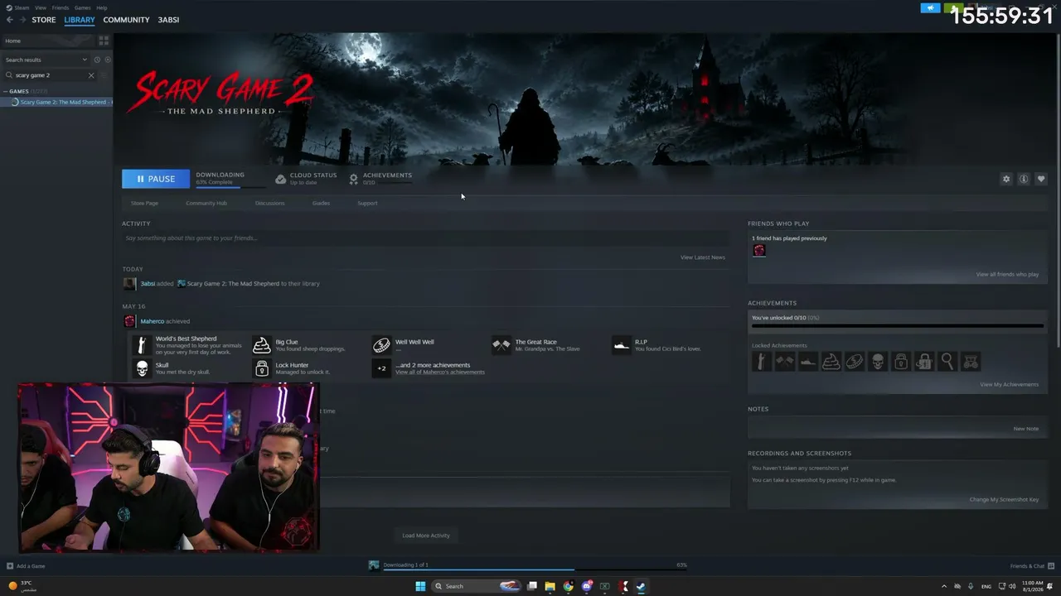
Task: Open friend avatar in Friends Who Play
Action: click(759, 251)
